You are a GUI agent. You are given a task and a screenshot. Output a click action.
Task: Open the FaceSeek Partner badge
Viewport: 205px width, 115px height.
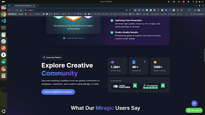click(x=125, y=86)
